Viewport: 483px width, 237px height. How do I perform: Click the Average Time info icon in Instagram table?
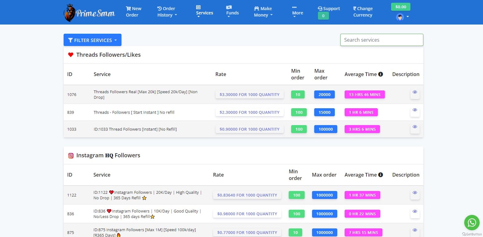(381, 175)
